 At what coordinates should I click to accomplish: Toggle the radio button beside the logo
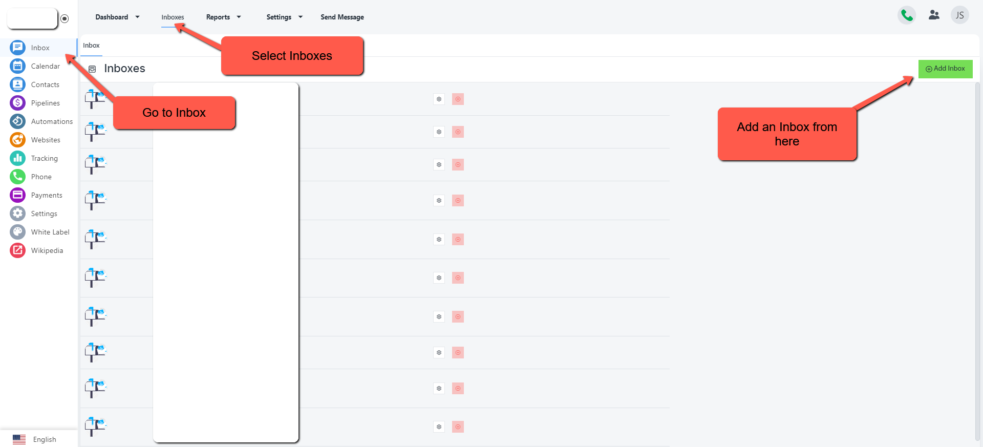click(65, 19)
